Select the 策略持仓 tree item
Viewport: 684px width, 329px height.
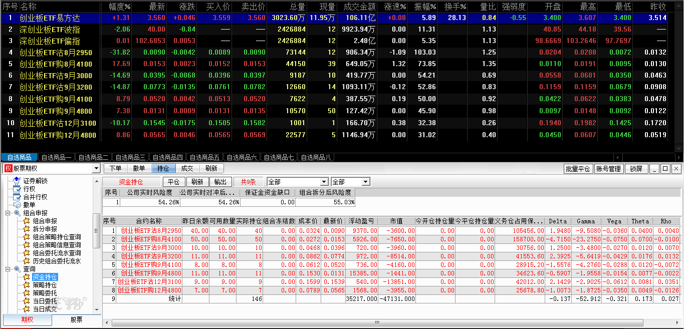(x=45, y=285)
